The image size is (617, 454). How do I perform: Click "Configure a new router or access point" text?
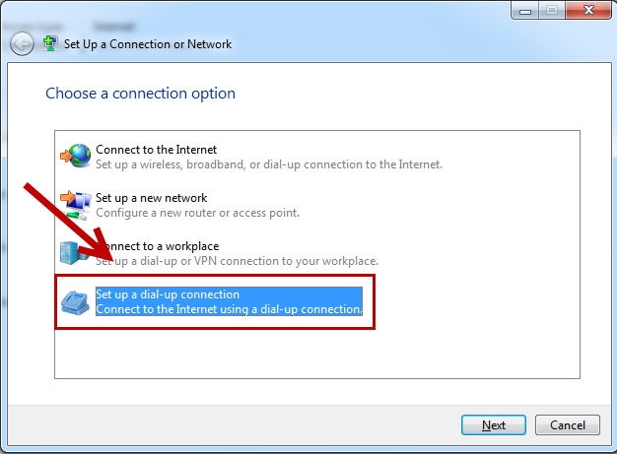coord(197,213)
